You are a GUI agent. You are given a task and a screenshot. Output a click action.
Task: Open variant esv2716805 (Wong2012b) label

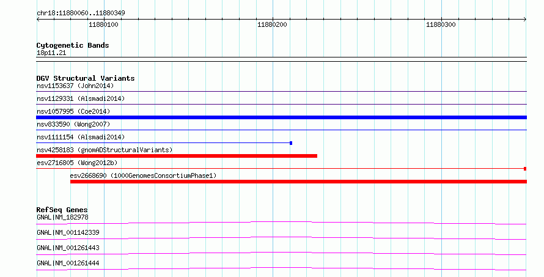77,163
